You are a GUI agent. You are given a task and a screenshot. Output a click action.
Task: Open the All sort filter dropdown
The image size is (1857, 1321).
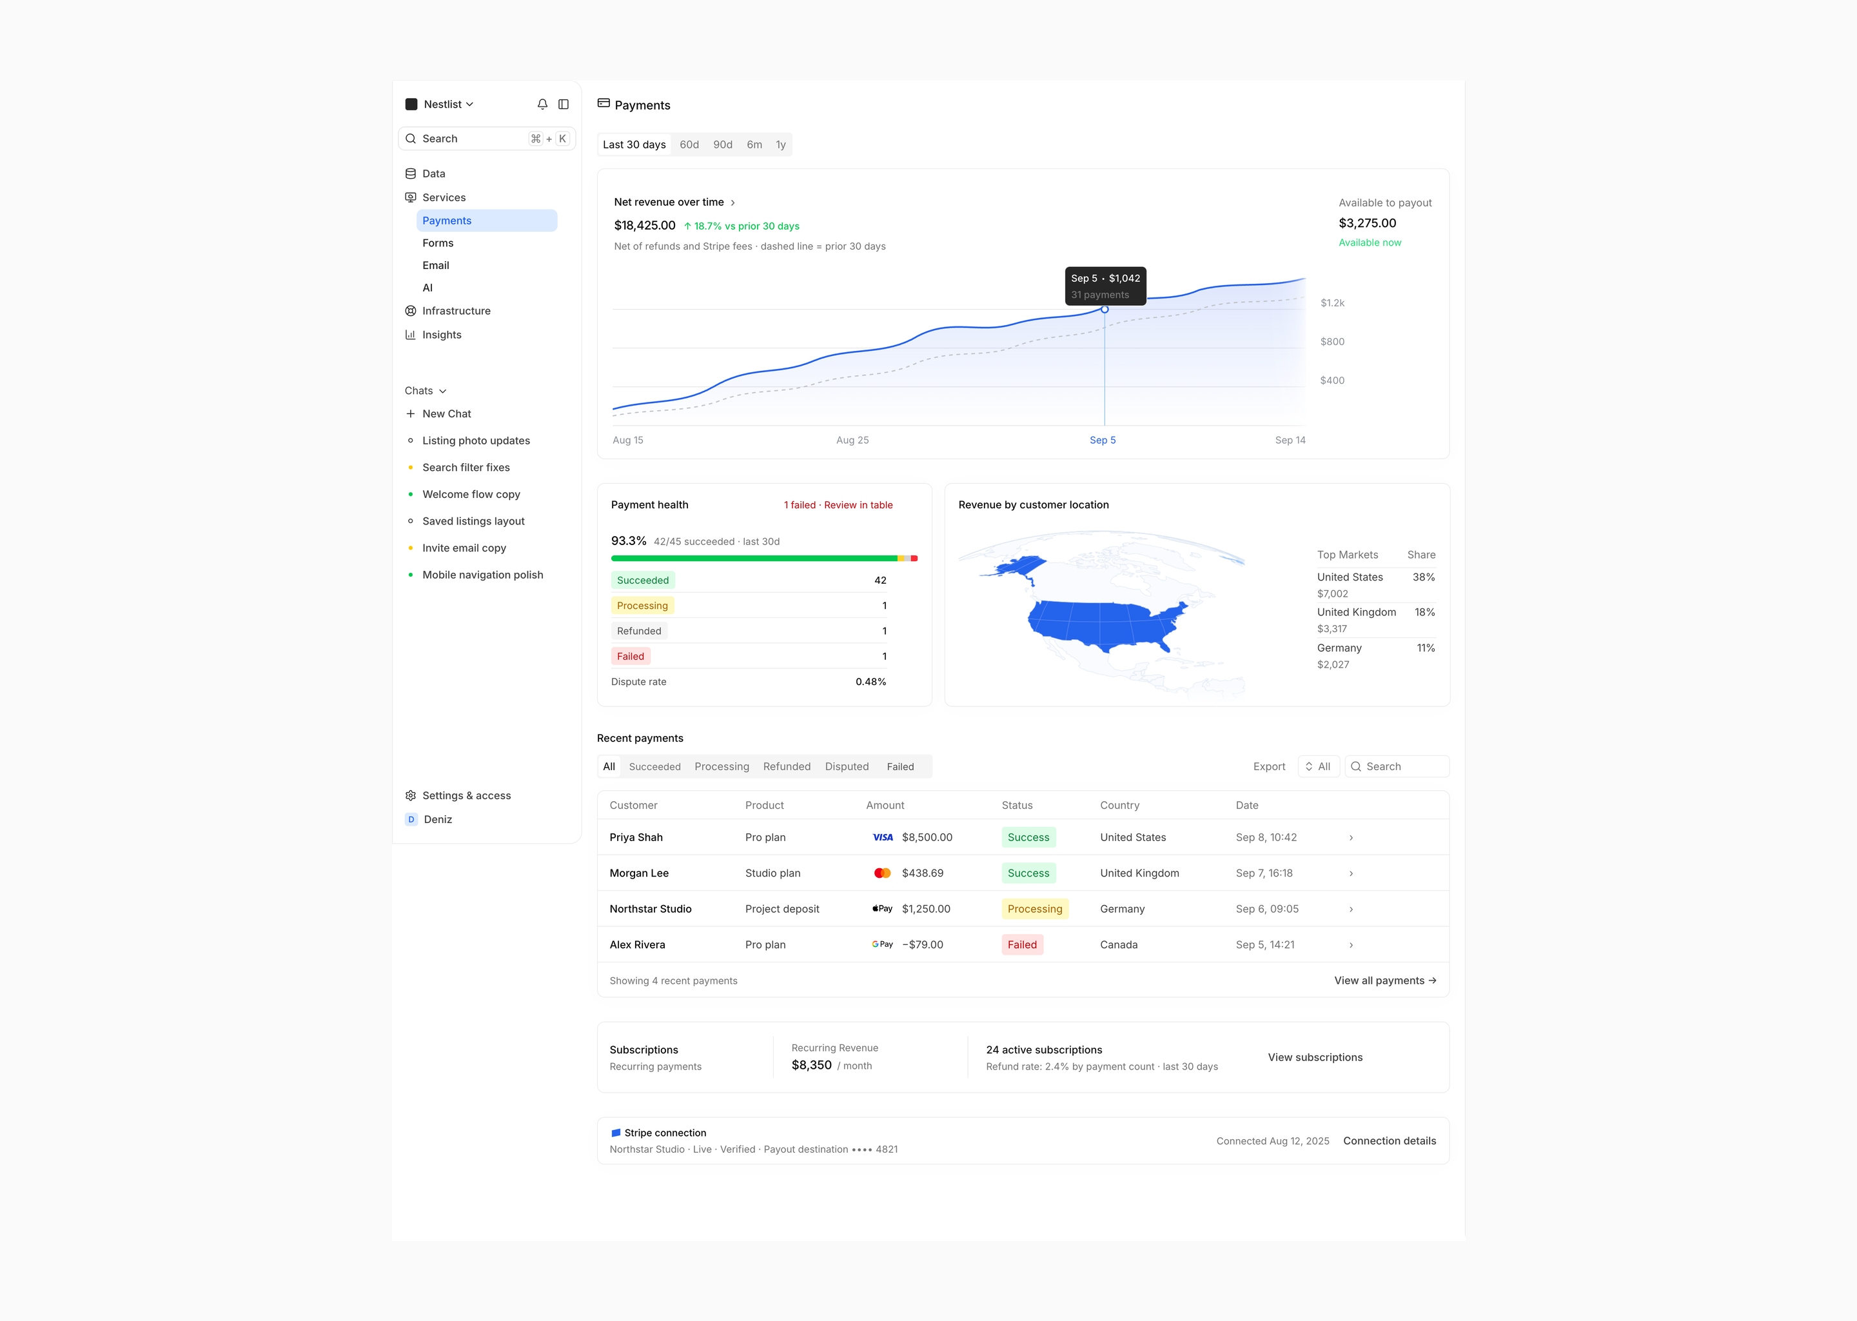tap(1318, 766)
